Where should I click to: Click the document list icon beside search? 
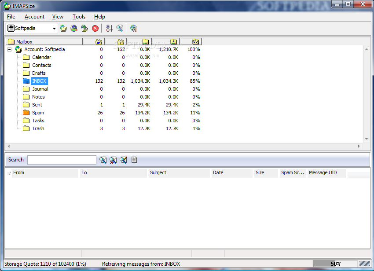coord(134,160)
